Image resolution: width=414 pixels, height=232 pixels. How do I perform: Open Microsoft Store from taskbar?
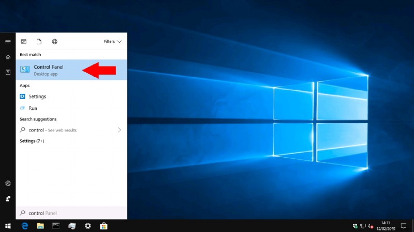[103, 226]
